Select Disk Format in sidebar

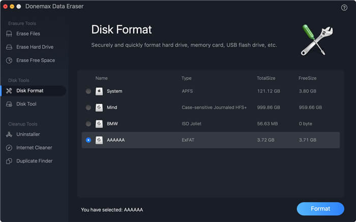coord(34,91)
